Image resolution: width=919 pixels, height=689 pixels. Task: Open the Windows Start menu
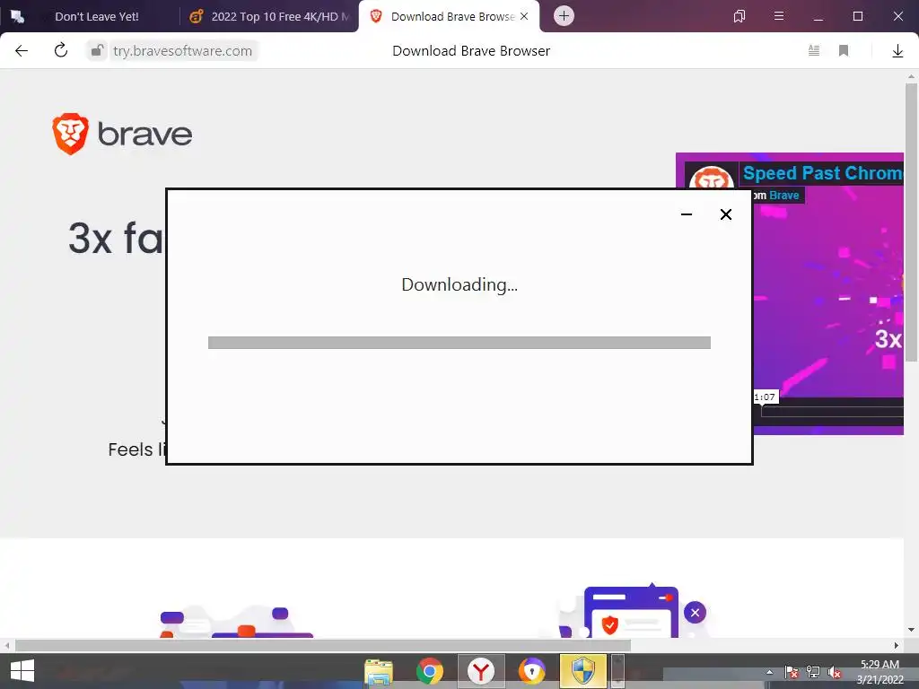point(22,671)
